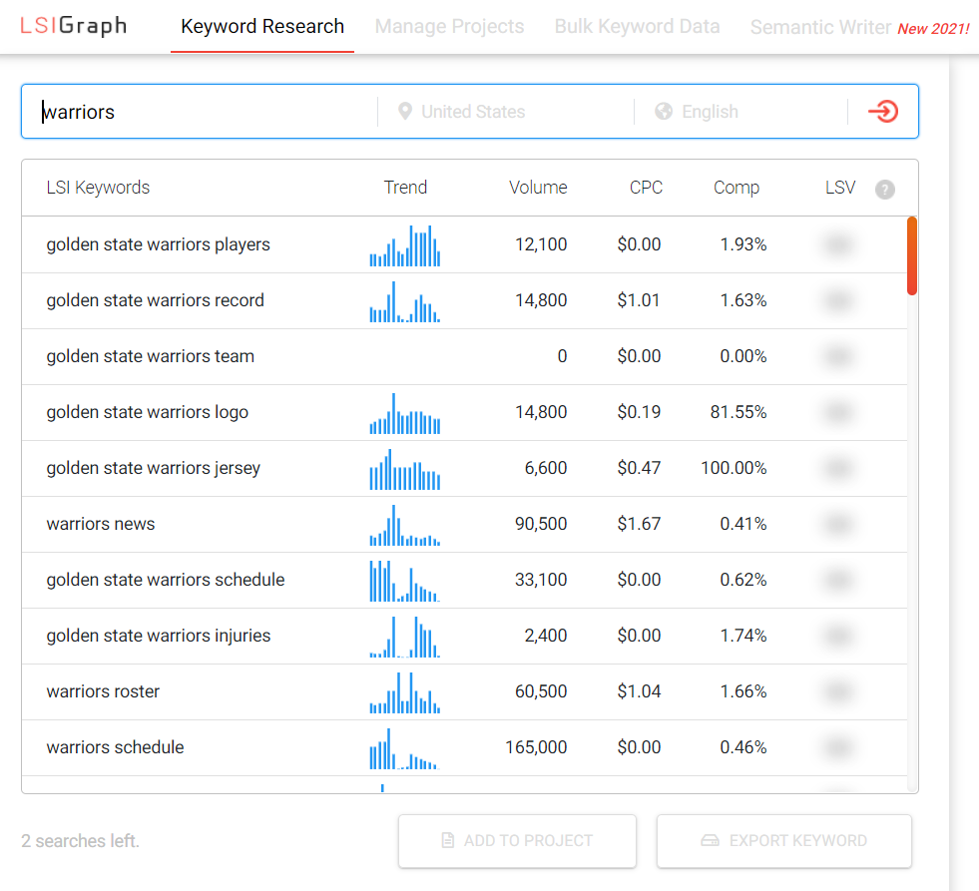
Task: Click the Add to Project button
Action: coord(517,840)
